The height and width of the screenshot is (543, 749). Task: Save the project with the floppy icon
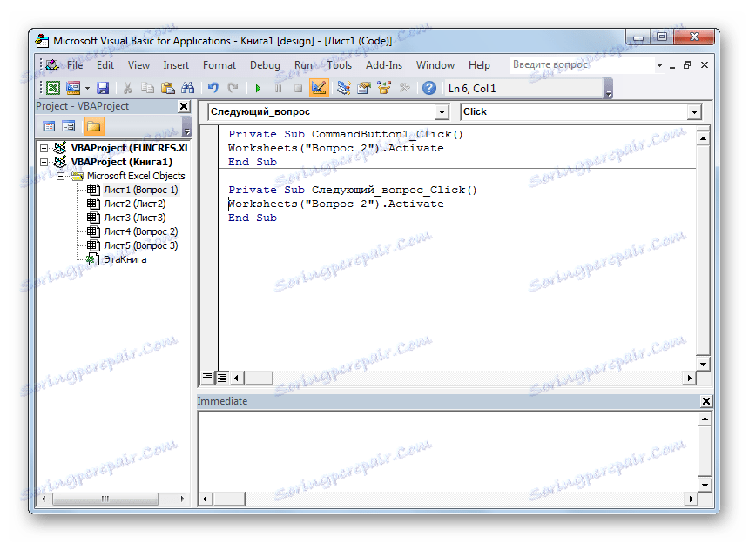(103, 88)
